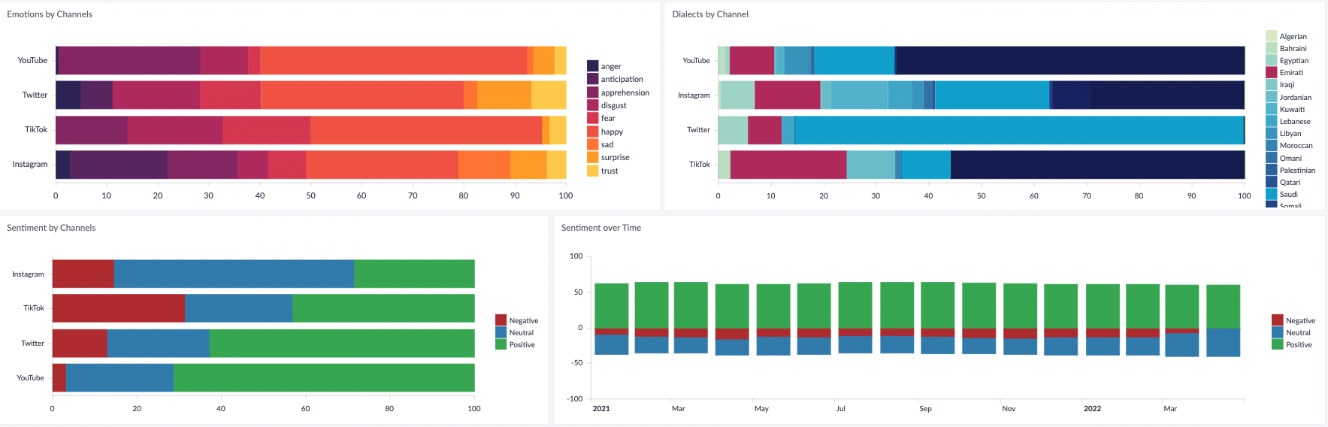
Task: Click YouTube's large happy segment in Emotions chart
Action: tap(393, 60)
